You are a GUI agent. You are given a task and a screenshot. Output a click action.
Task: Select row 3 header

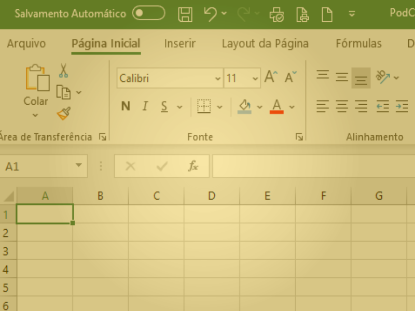tap(8, 251)
